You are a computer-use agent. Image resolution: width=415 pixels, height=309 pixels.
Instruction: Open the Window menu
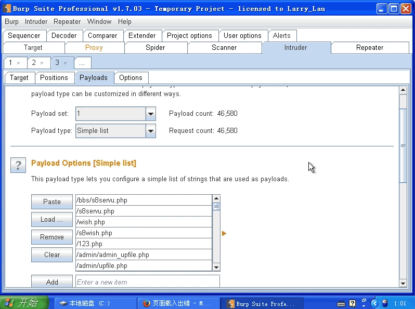99,22
